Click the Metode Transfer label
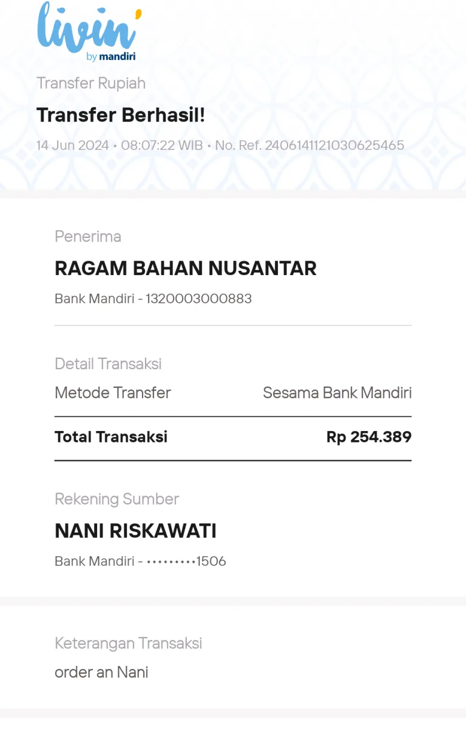Viewport: 466px width, 745px height. pyautogui.click(x=113, y=393)
